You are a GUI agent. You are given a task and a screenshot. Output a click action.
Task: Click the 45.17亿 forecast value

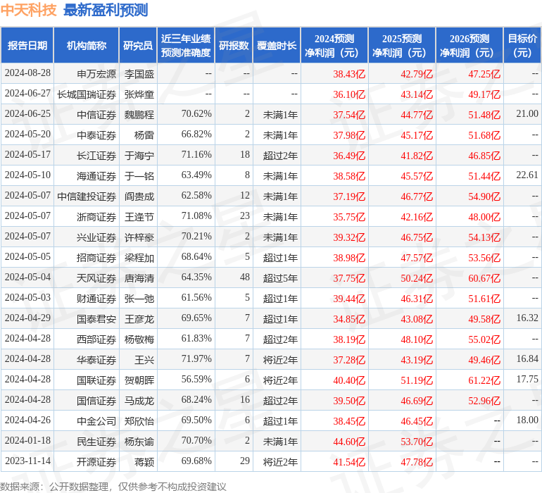417,135
